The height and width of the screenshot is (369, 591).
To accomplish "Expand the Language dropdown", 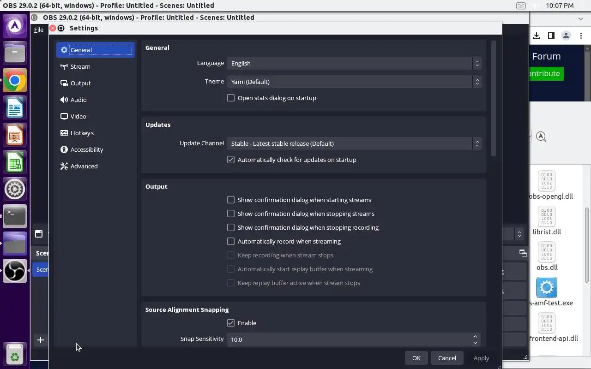I will pos(354,63).
